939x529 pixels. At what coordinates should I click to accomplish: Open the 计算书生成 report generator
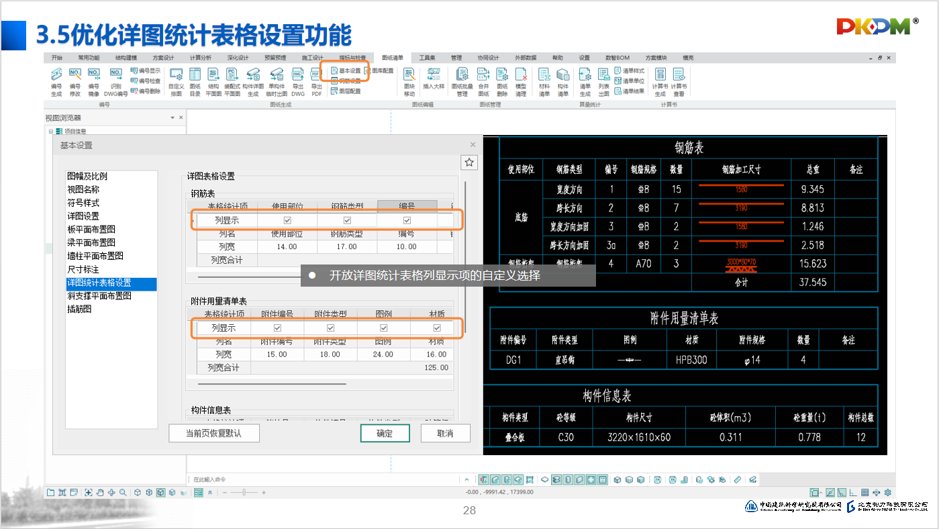660,81
